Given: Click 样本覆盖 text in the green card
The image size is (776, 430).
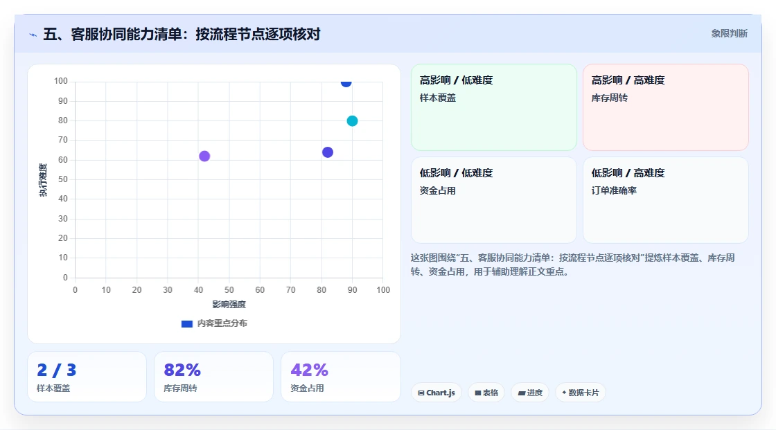Looking at the screenshot, I should point(437,98).
